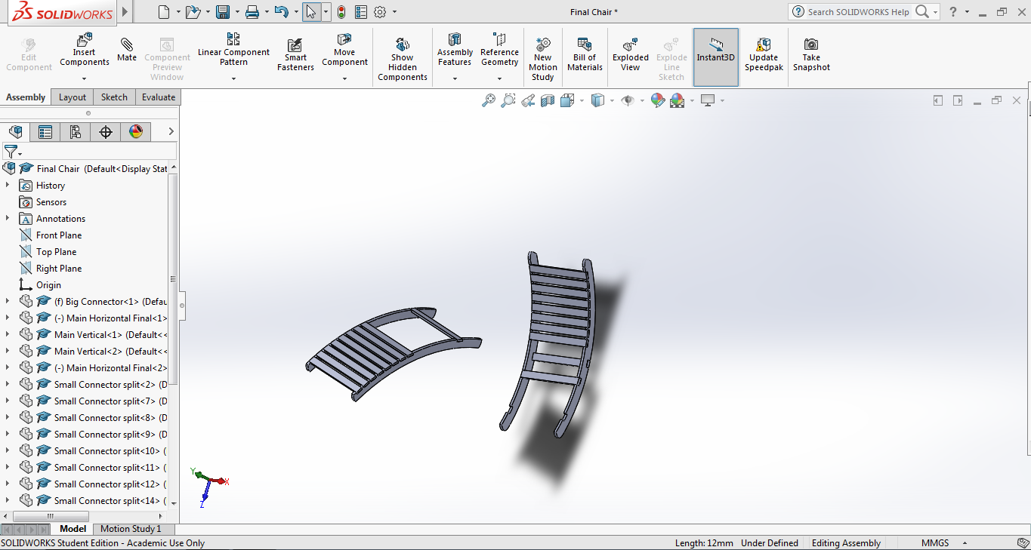Open the Evaluate tab
Viewport: 1031px width, 550px height.
159,97
